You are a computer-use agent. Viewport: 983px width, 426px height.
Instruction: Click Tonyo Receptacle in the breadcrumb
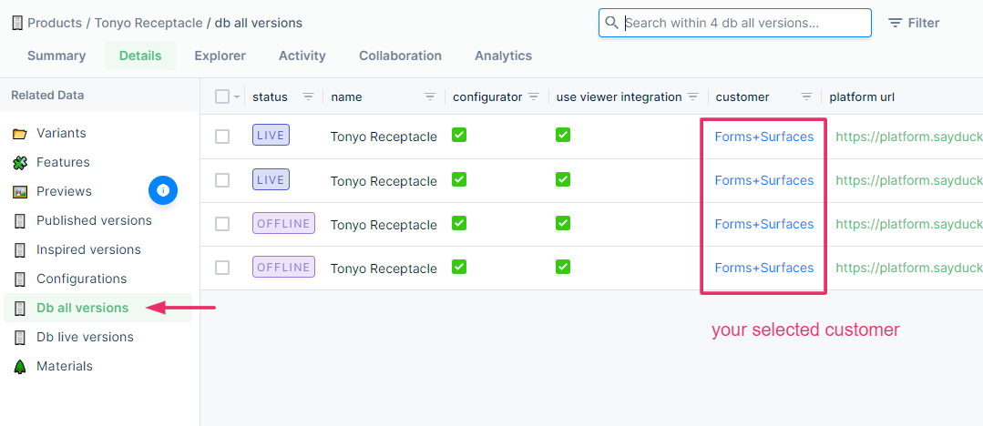148,23
